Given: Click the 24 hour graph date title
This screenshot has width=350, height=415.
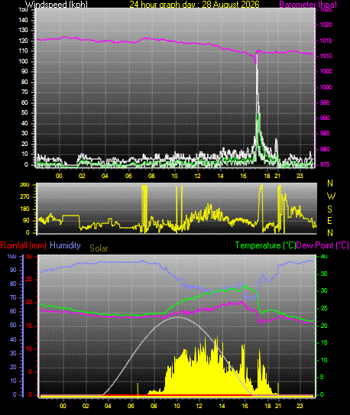Looking at the screenshot, I should (194, 5).
